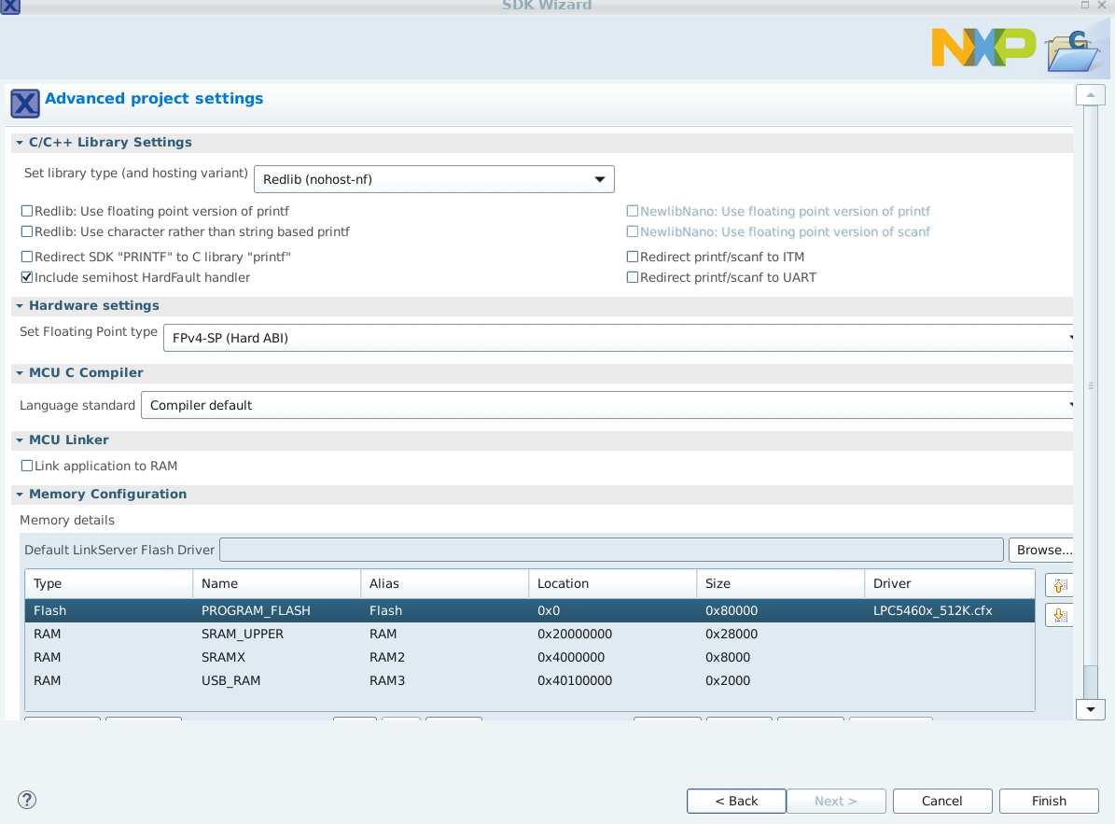The width and height of the screenshot is (1115, 824).
Task: Click the Finish button
Action: click(1048, 800)
